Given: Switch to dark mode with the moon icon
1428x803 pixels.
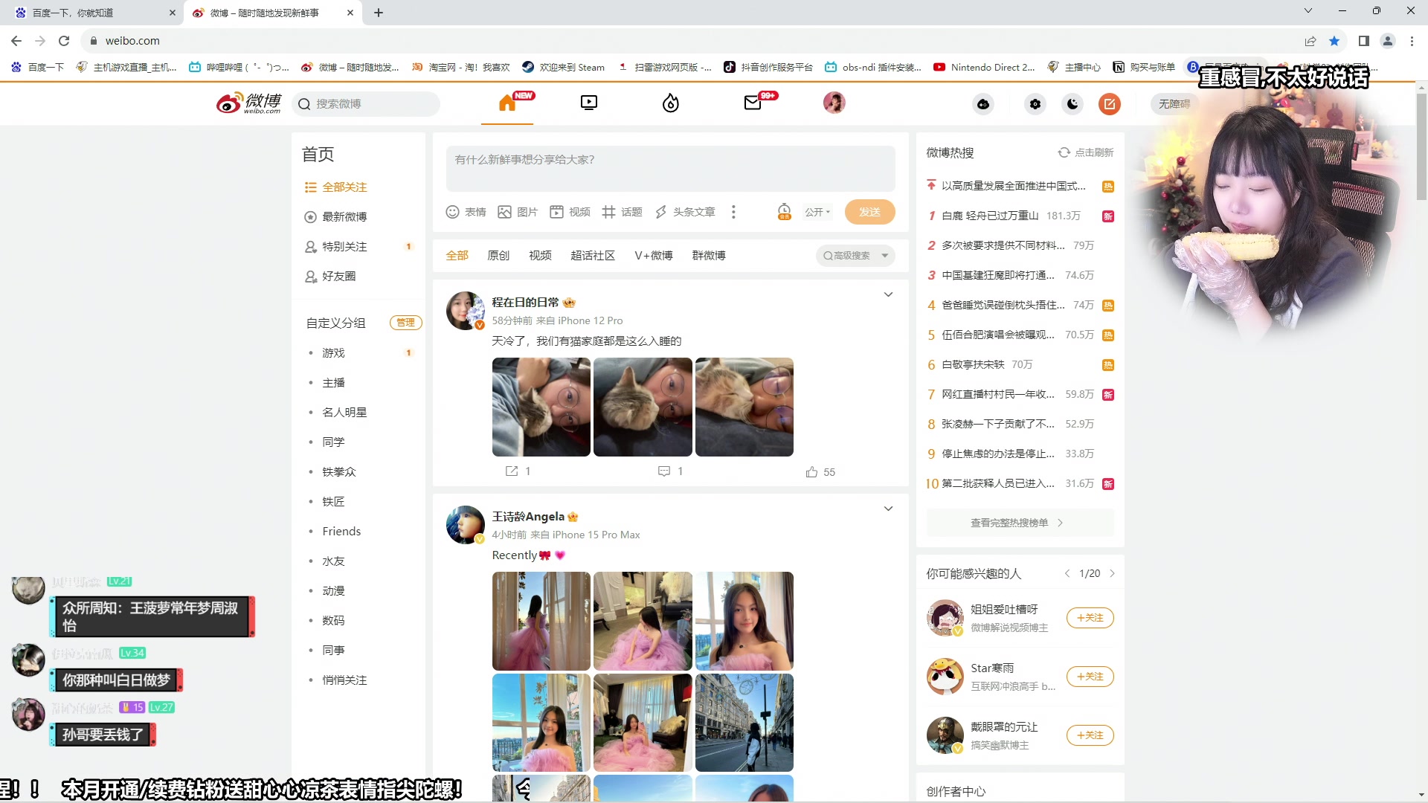Looking at the screenshot, I should 1072,104.
